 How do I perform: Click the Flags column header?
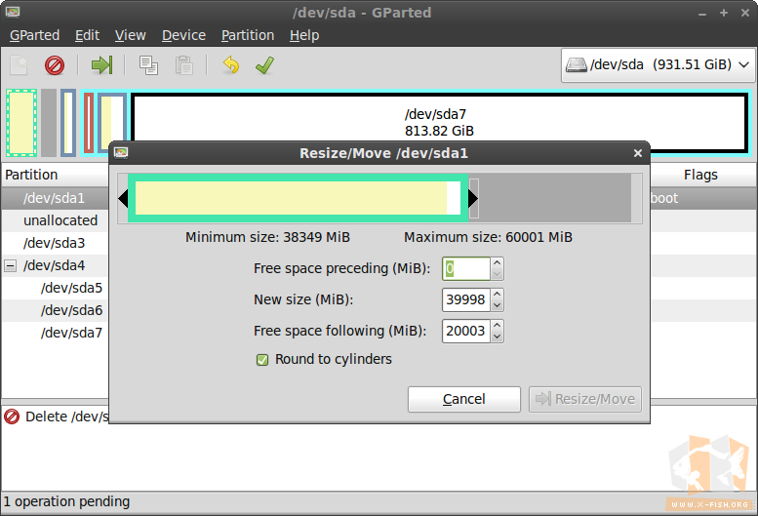pos(700,175)
